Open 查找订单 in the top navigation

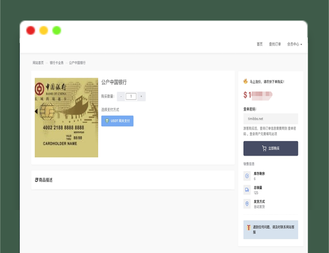pos(275,45)
